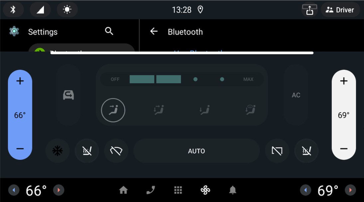The height and width of the screenshot is (202, 364).
Task: Select face-level airflow direction icon
Action: pos(113,110)
